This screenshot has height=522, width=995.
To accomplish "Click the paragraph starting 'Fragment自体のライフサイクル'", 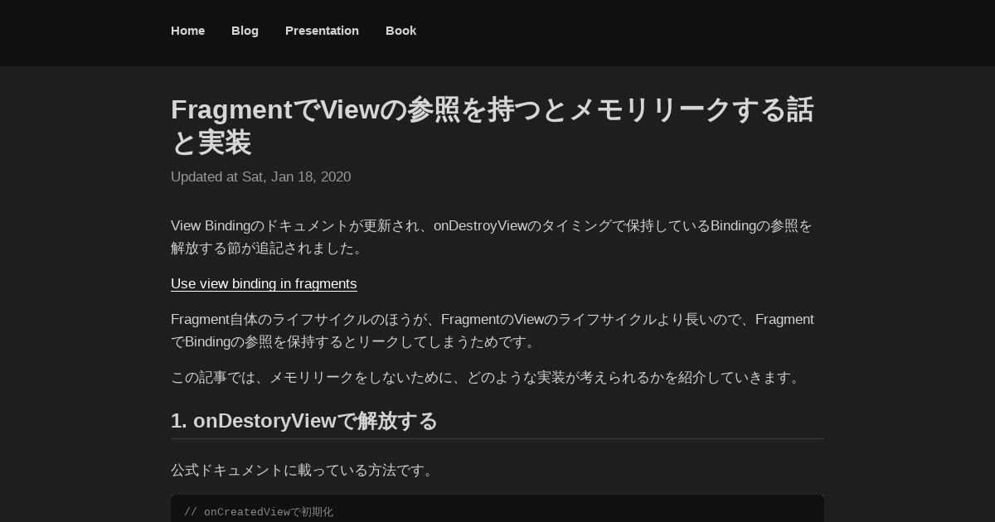I will [493, 331].
